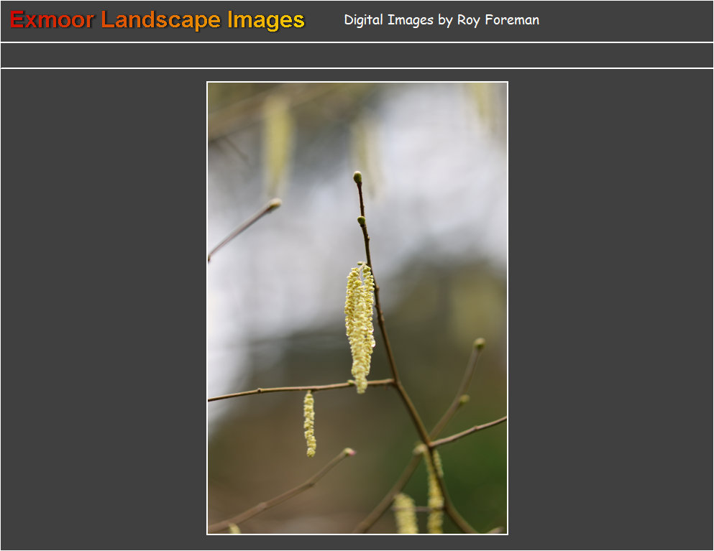
Task: Click the catkin at the photo's bottom edge
Action: point(406,516)
